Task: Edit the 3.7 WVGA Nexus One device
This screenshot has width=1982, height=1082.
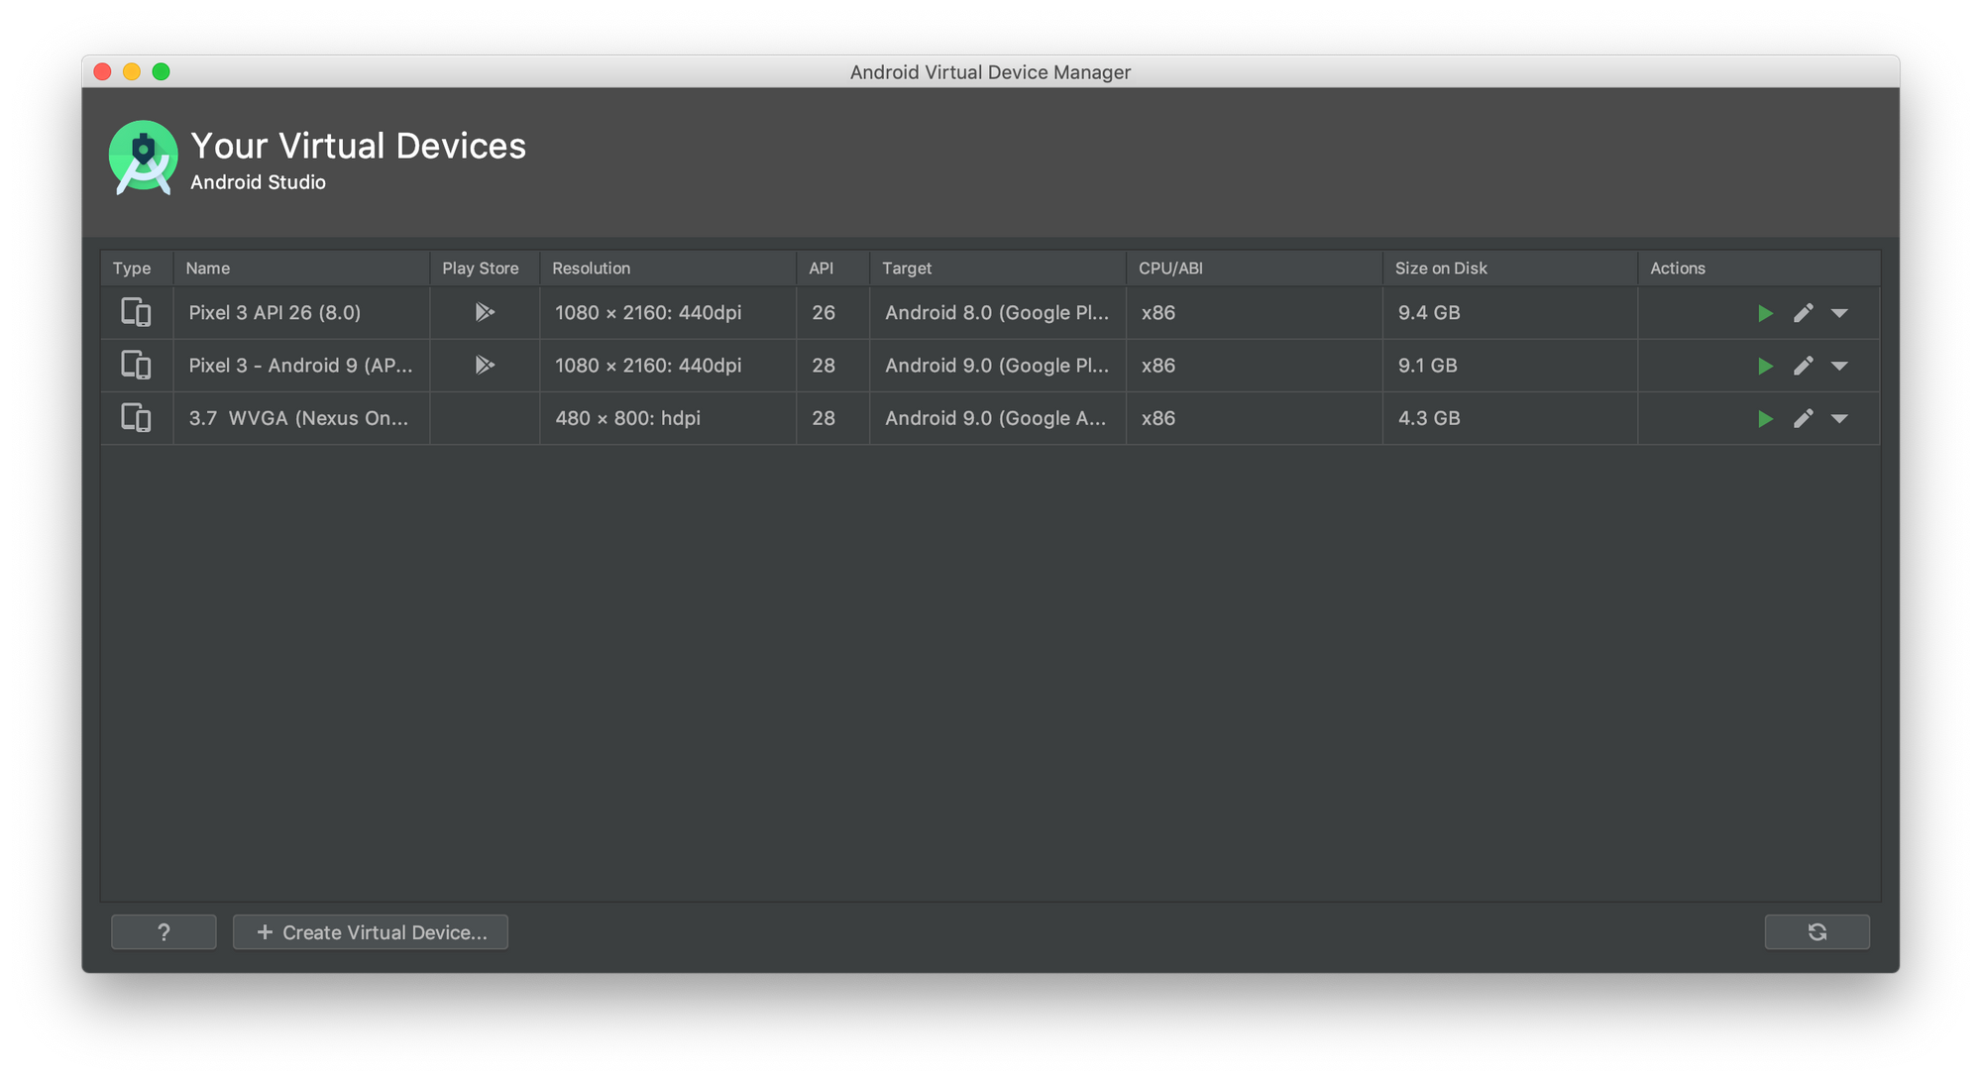Action: point(1803,419)
